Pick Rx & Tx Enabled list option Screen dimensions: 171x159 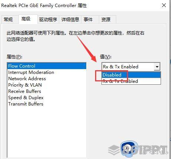[x=131, y=81]
